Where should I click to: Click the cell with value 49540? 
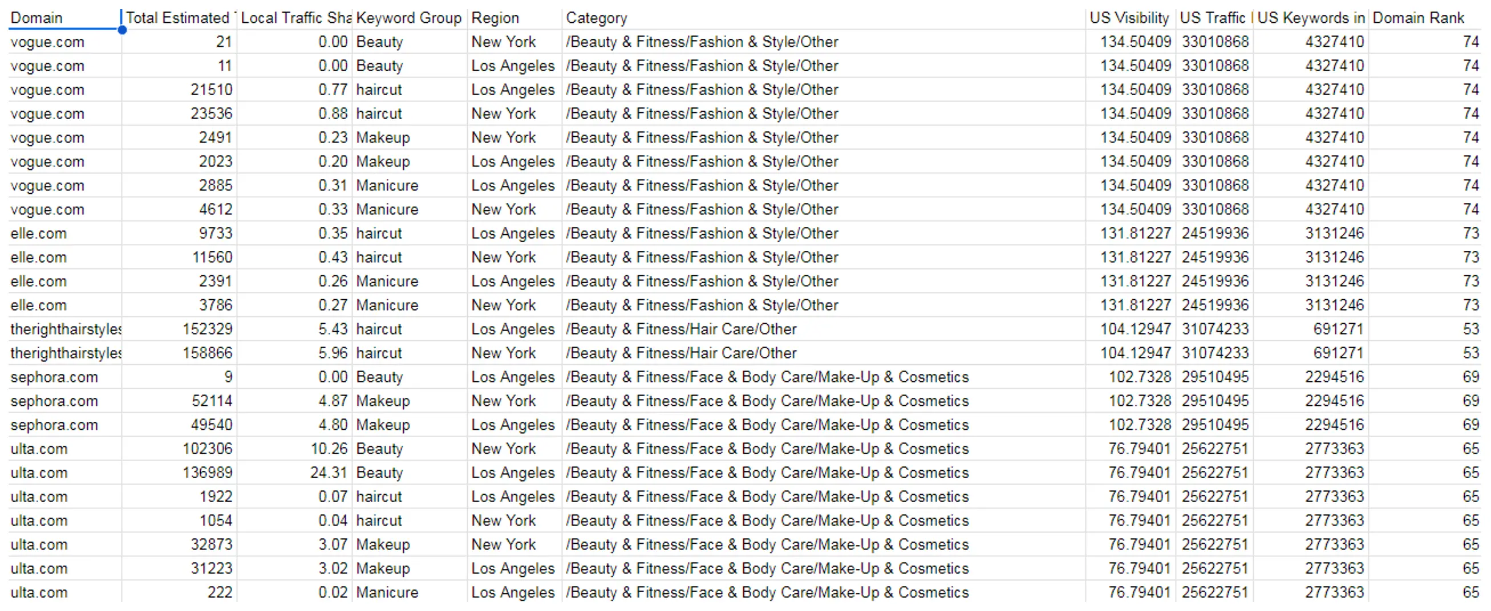pos(180,425)
